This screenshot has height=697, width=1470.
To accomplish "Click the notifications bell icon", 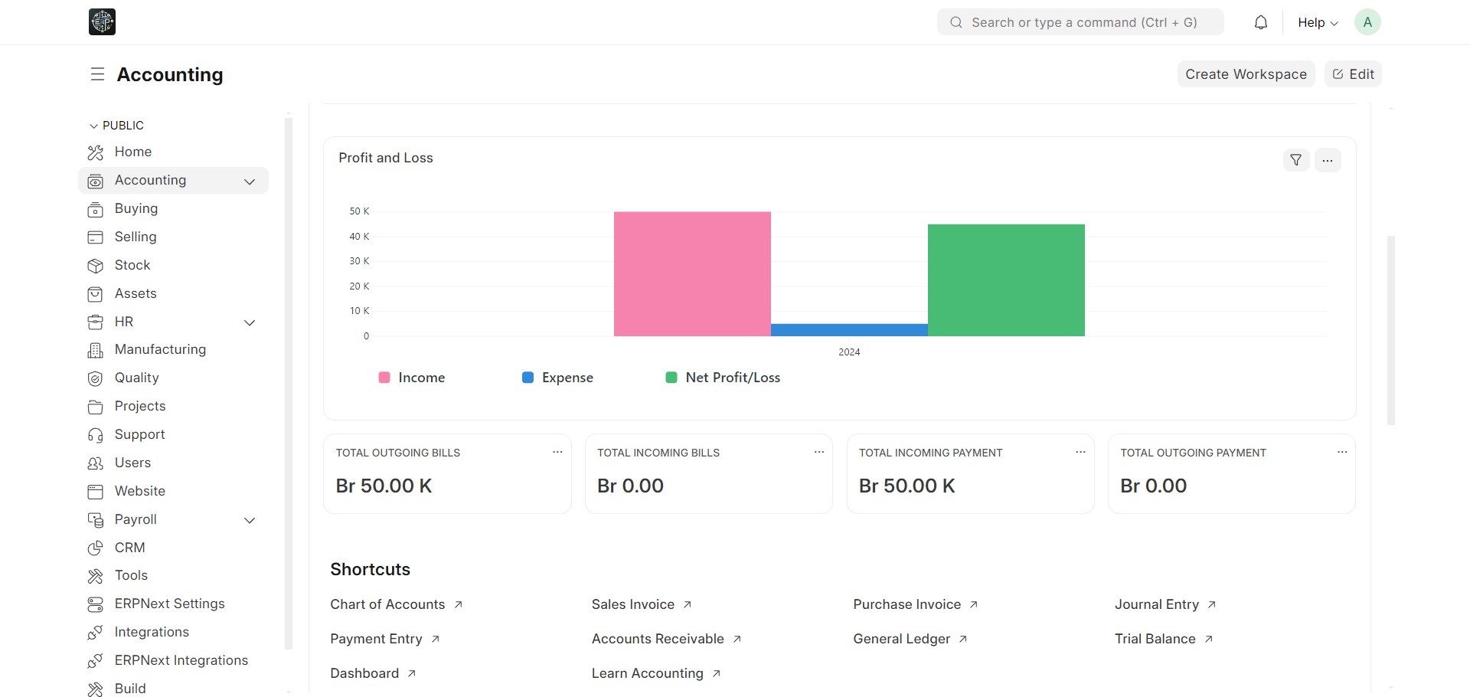I will click(1260, 22).
